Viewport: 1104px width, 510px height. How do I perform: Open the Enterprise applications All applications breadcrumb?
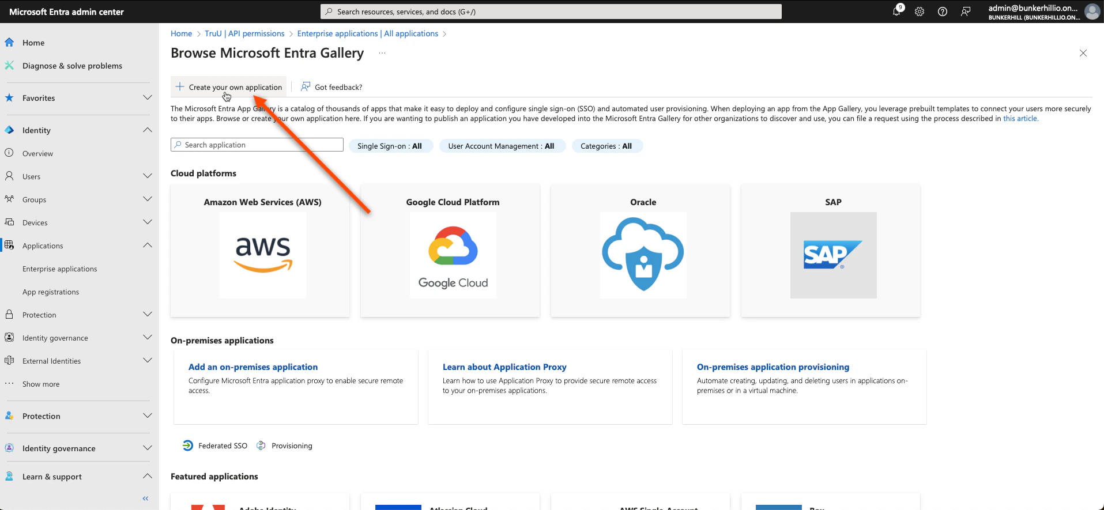368,33
